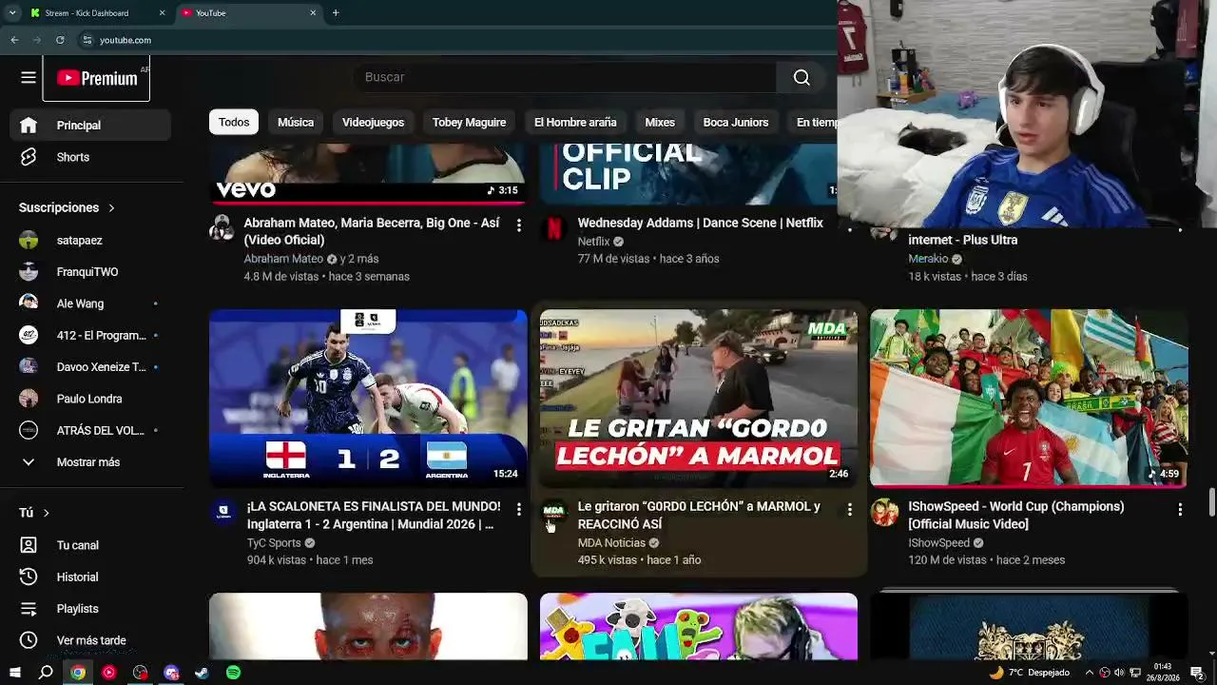Click the search magnifier button

(x=802, y=77)
